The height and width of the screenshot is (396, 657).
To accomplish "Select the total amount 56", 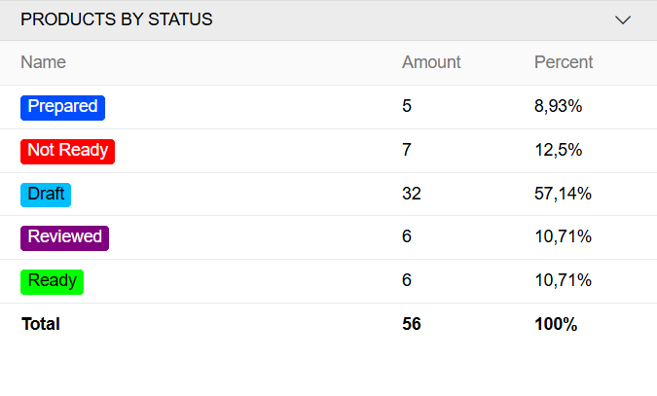I will tap(412, 325).
